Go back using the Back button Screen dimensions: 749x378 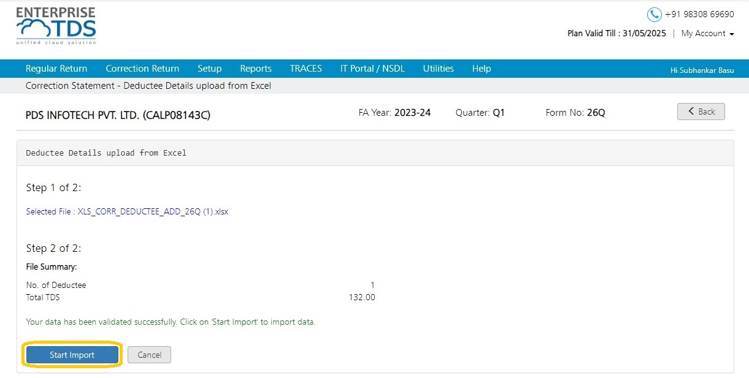click(x=701, y=112)
